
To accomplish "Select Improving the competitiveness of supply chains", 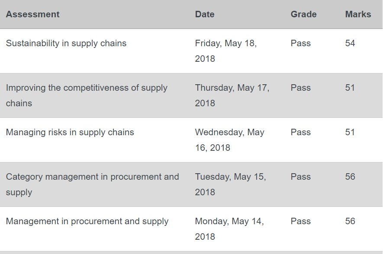I will (x=87, y=95).
